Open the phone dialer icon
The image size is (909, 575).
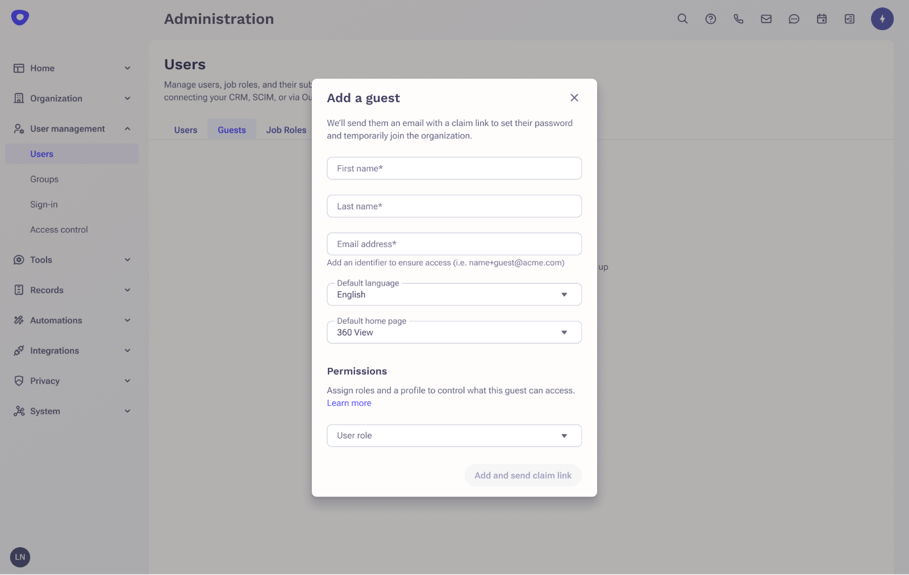point(738,19)
